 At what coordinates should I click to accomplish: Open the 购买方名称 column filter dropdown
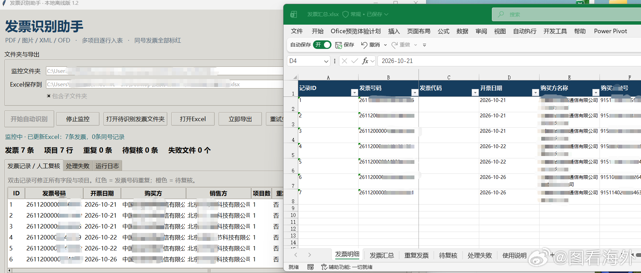(596, 93)
